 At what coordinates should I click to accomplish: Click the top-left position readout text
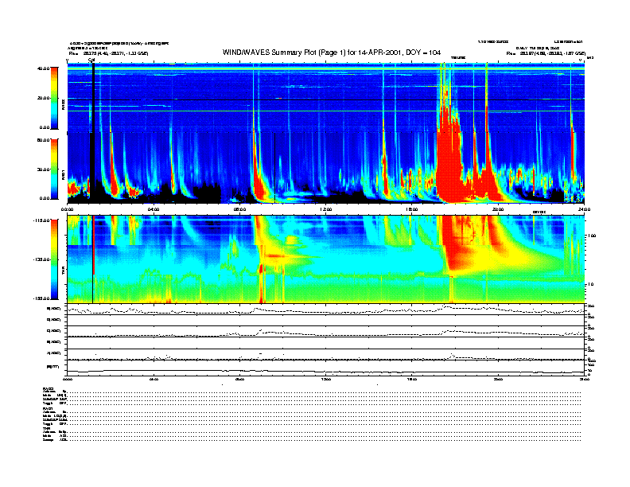pos(107,53)
